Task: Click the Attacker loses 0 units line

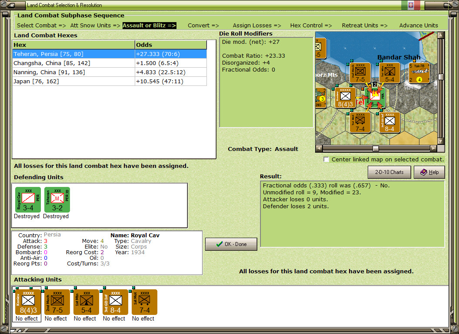Action: tap(296, 199)
